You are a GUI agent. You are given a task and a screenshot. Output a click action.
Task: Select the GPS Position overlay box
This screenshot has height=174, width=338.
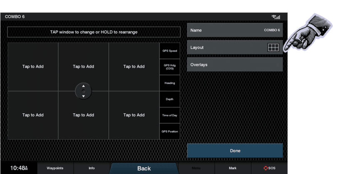[x=170, y=132]
